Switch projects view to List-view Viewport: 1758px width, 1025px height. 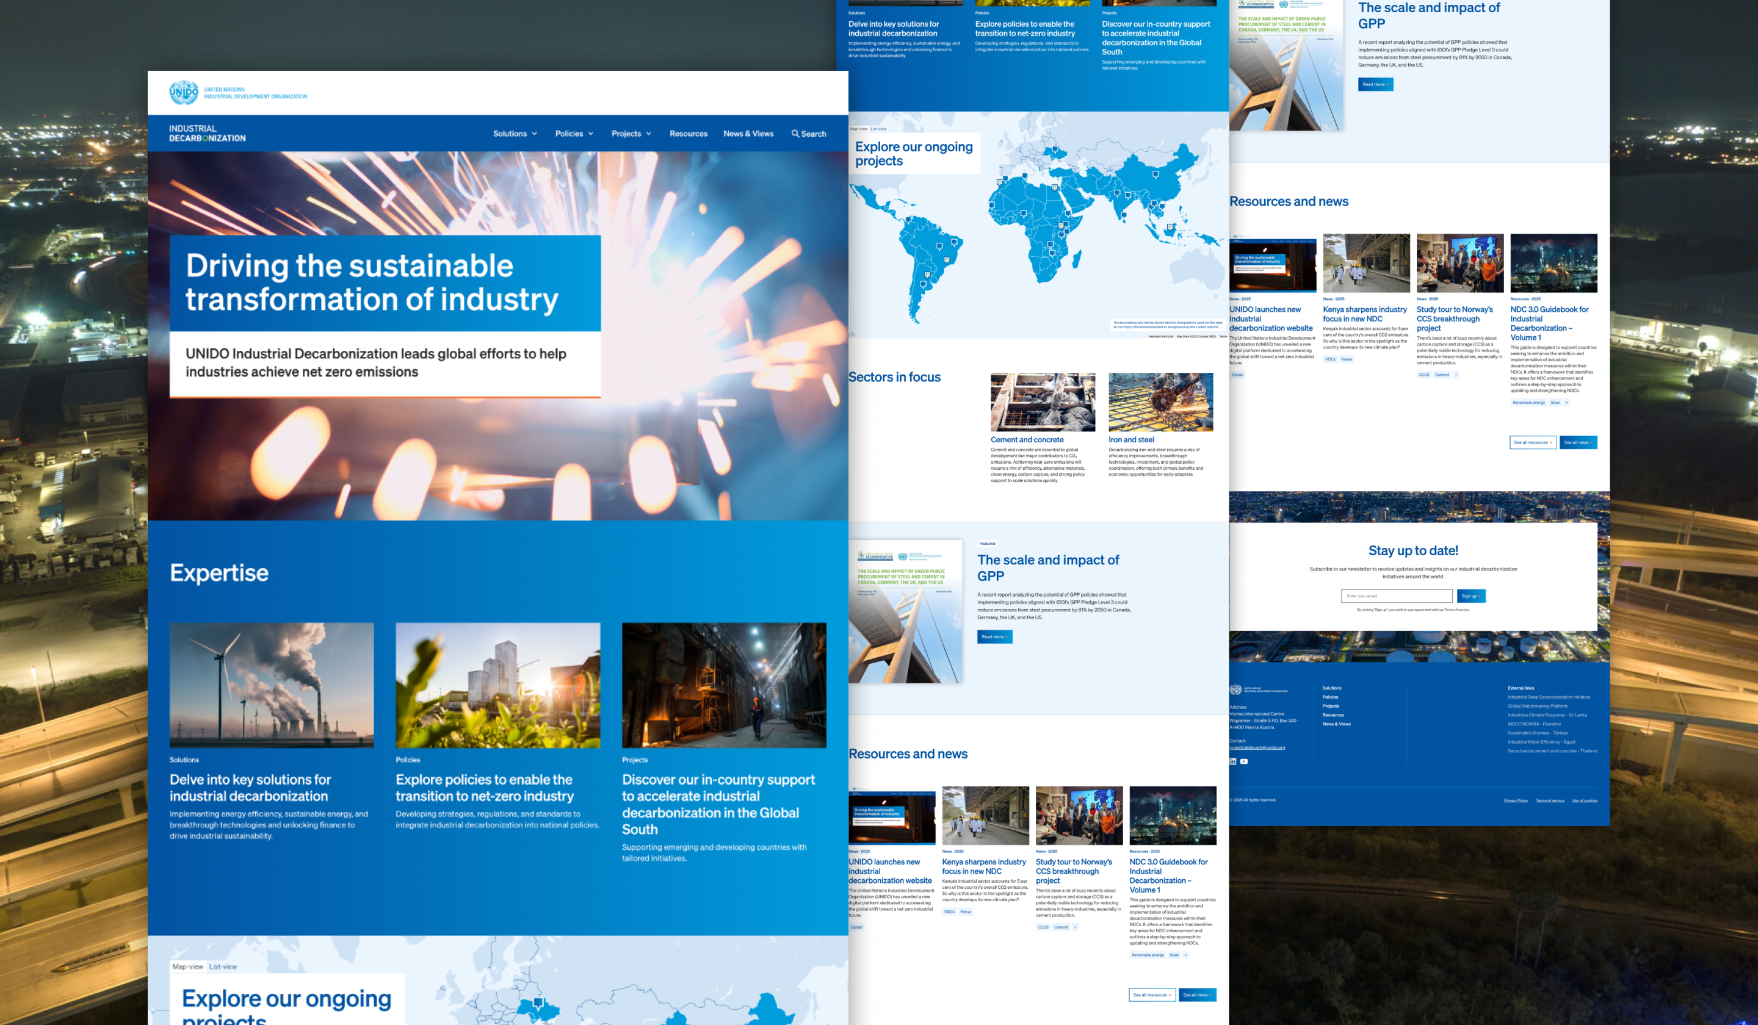point(879,129)
